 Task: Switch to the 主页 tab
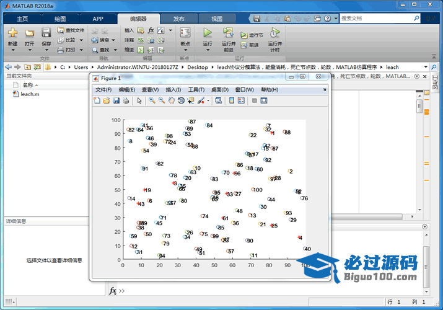click(22, 19)
